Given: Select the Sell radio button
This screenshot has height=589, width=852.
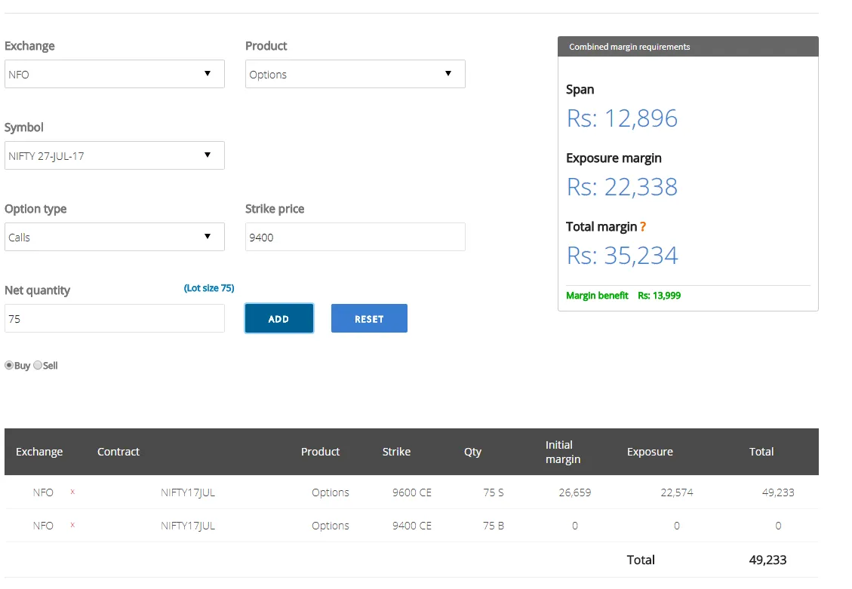Looking at the screenshot, I should click(35, 365).
